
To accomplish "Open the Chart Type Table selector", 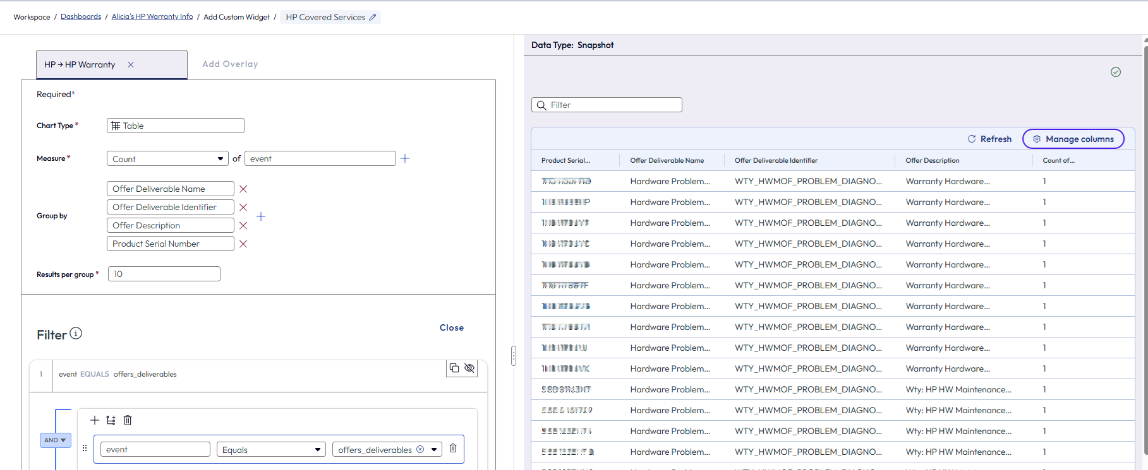I will [x=176, y=126].
